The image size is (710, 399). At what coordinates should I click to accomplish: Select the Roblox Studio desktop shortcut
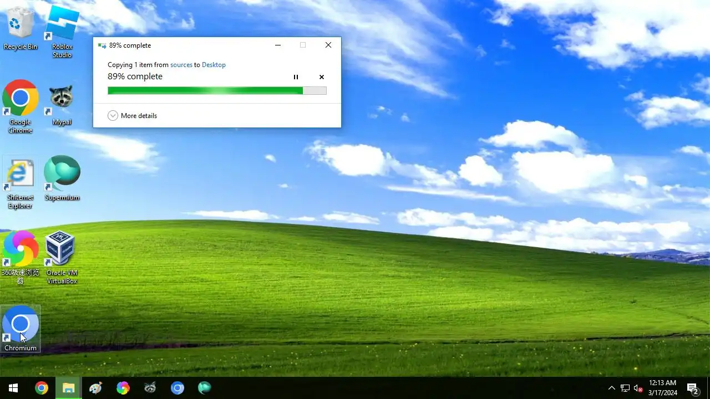(62, 32)
